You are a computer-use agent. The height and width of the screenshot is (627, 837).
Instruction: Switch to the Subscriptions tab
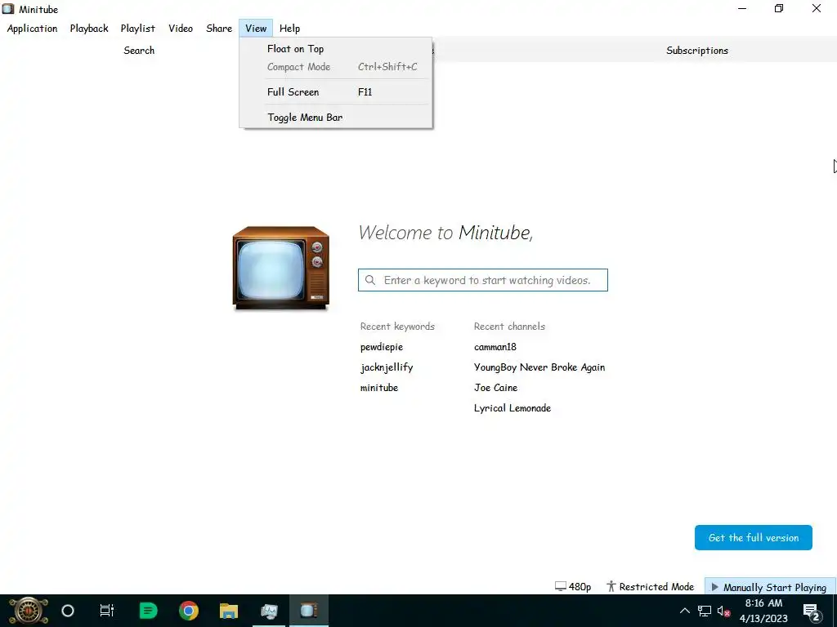697,50
